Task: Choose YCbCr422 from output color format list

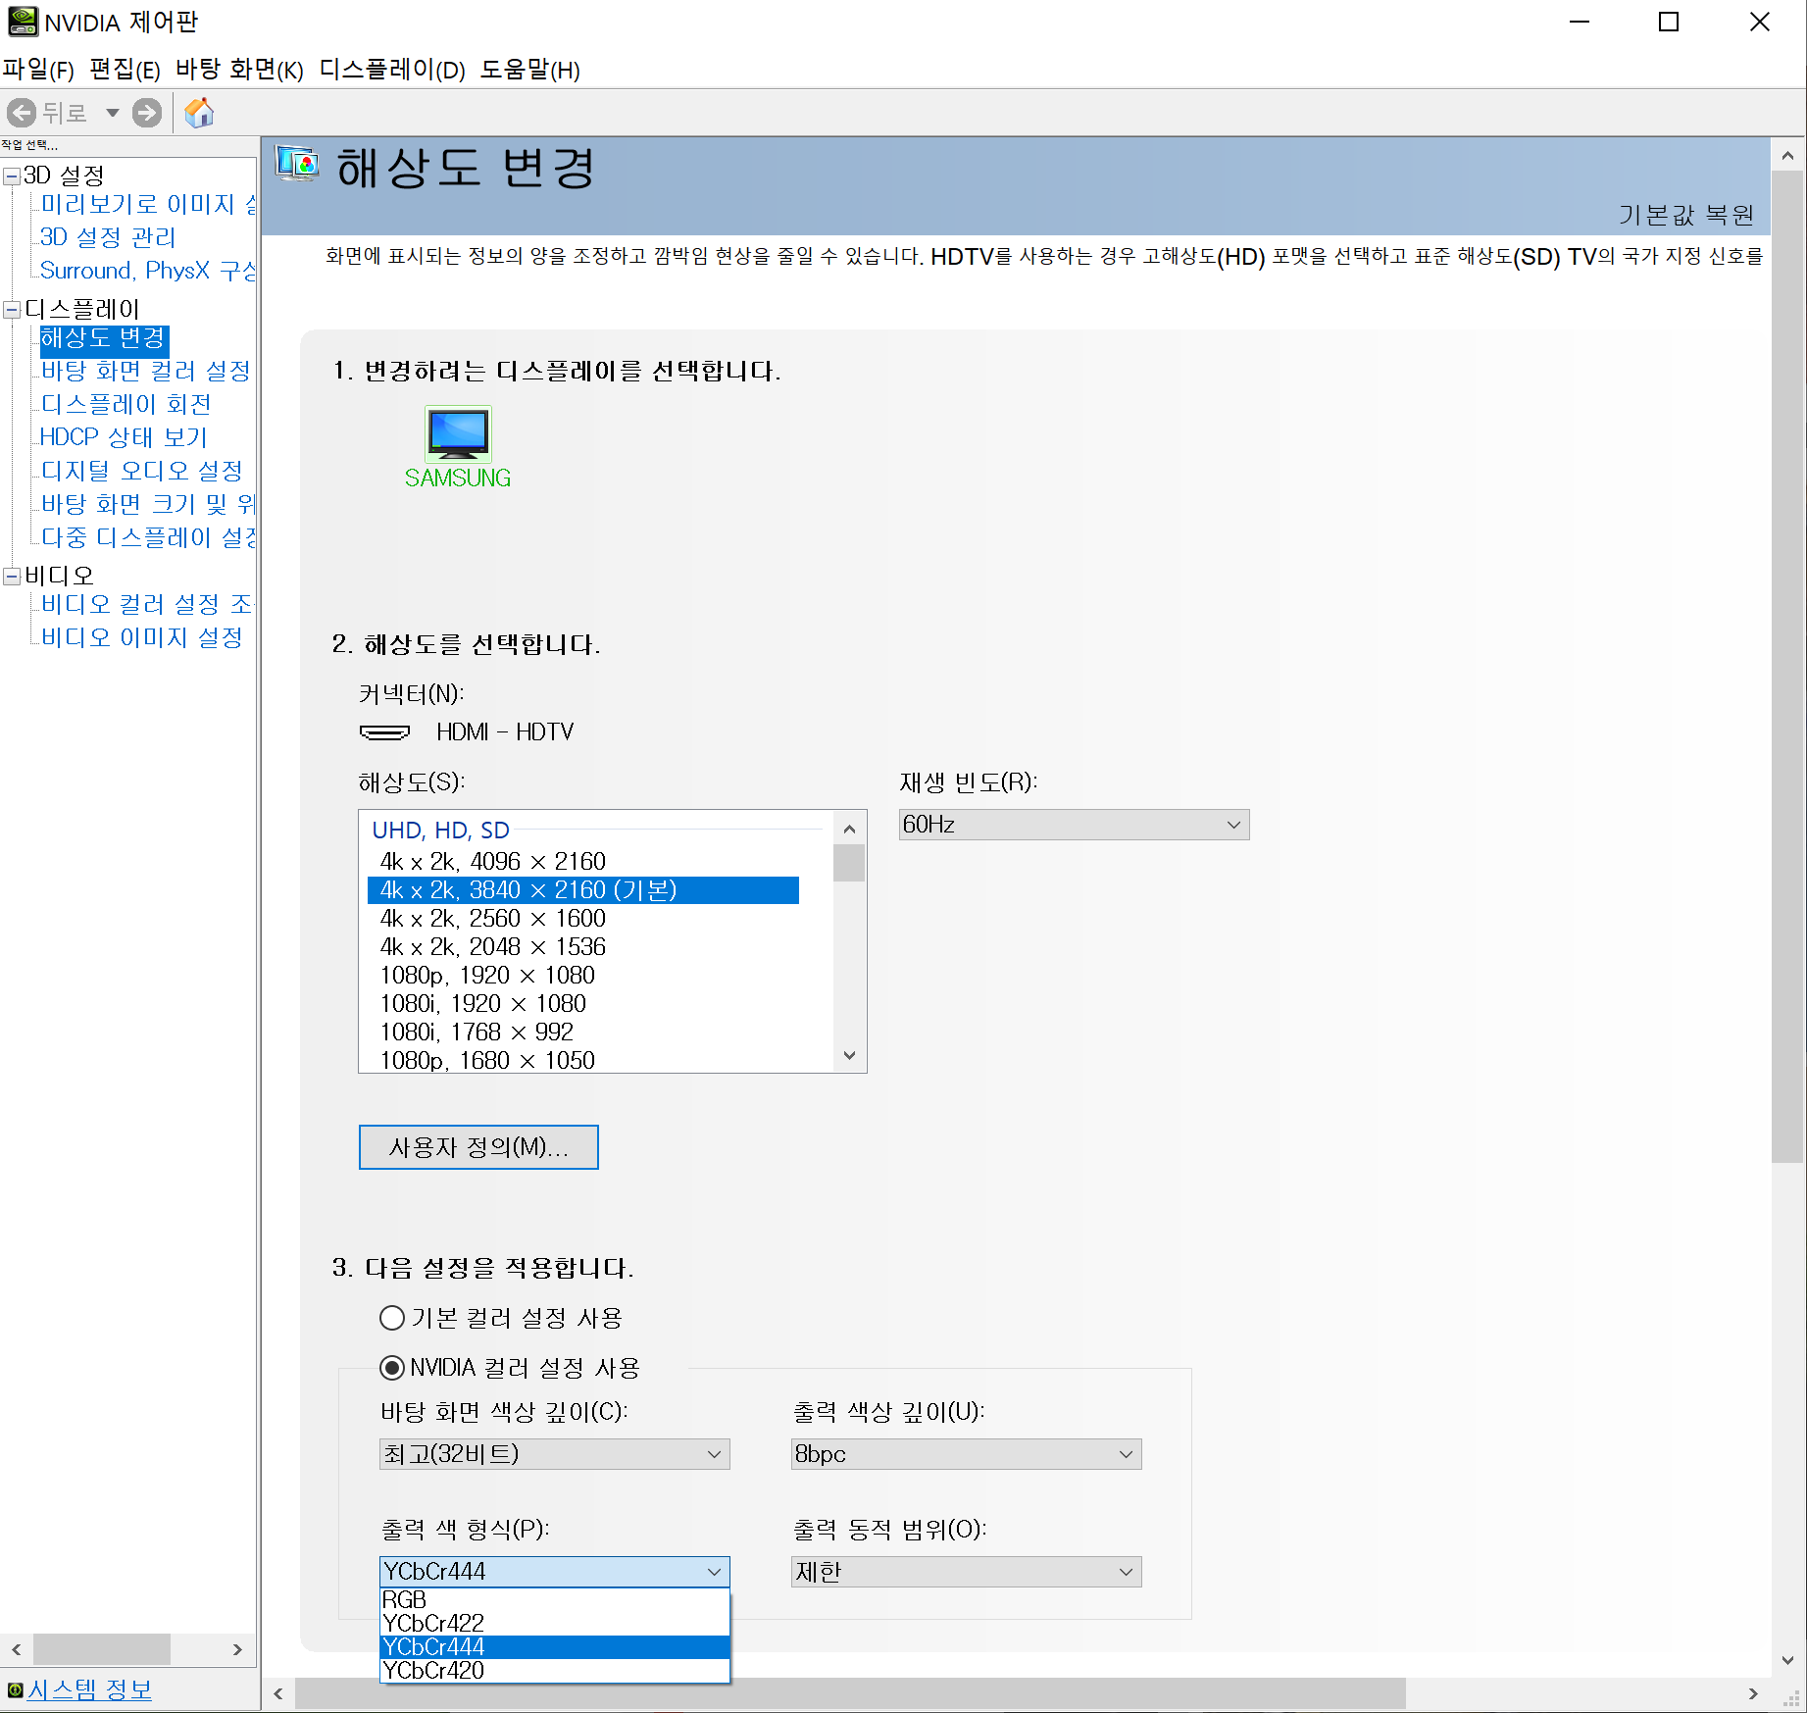Action: point(555,1624)
